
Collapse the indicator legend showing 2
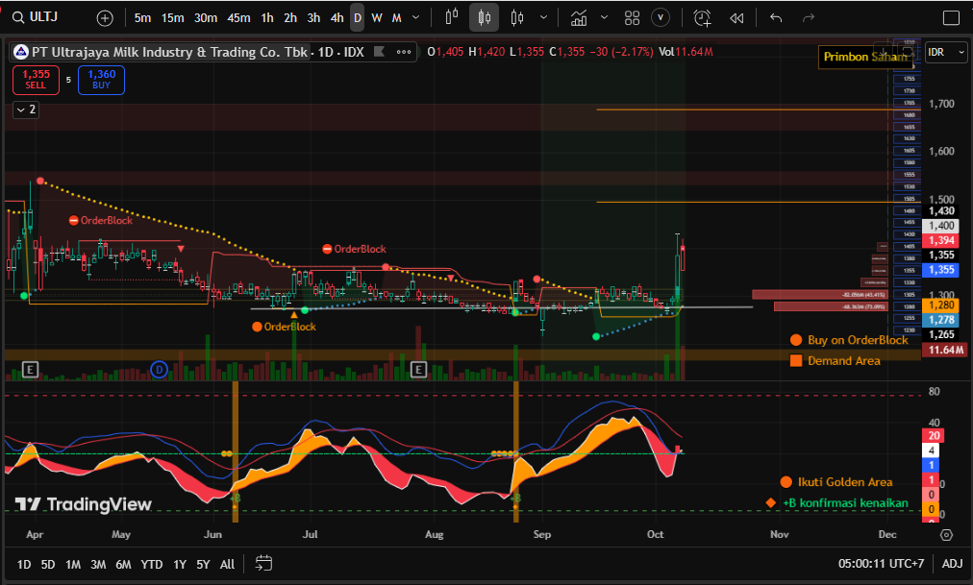(25, 110)
